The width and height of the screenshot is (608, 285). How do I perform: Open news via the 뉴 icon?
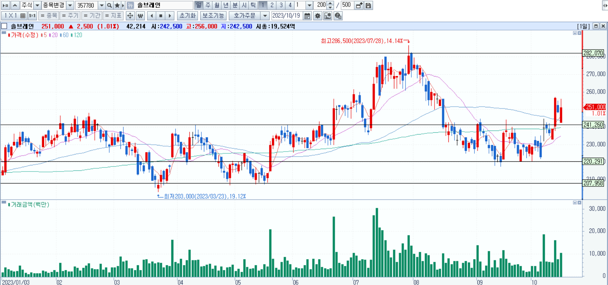130,5
